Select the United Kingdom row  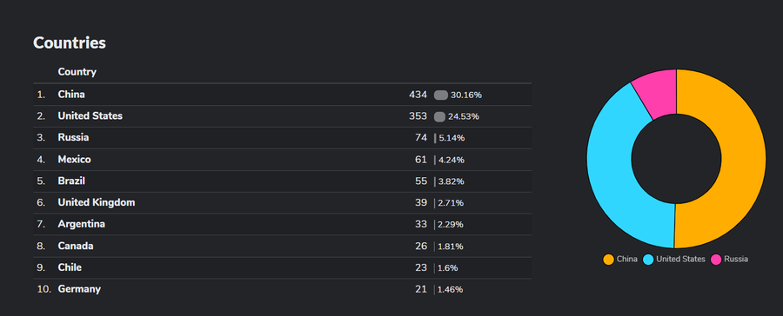pyautogui.click(x=282, y=203)
